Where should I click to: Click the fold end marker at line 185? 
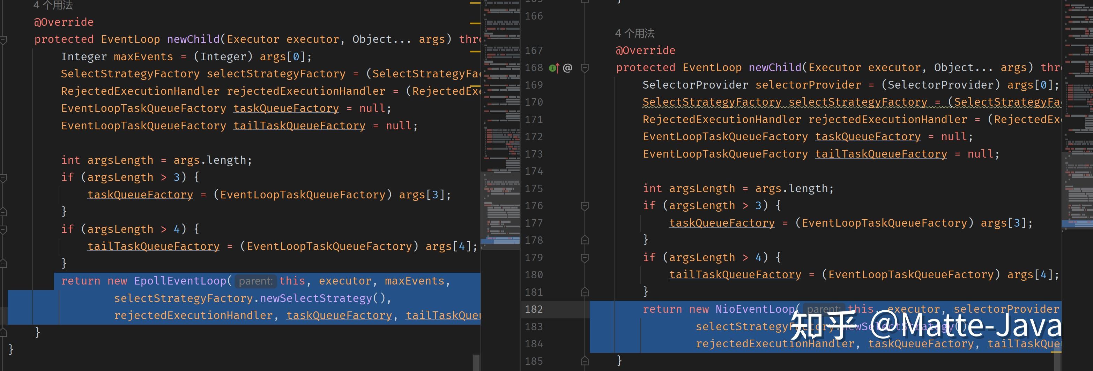coord(585,361)
